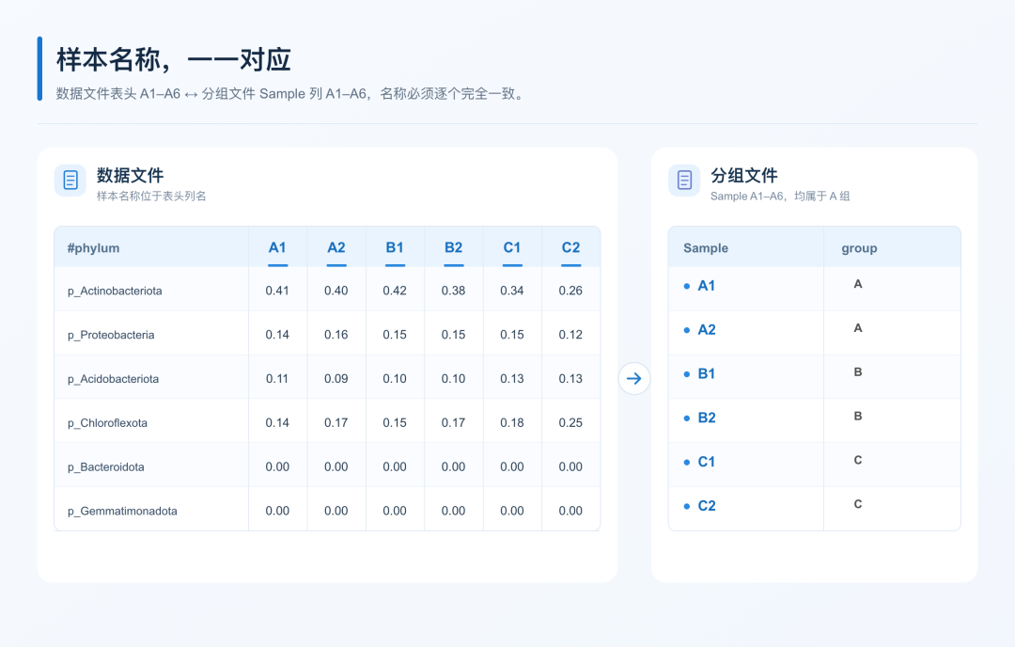1015x647 pixels.
Task: Select the A1 column header in data table
Action: (277, 247)
